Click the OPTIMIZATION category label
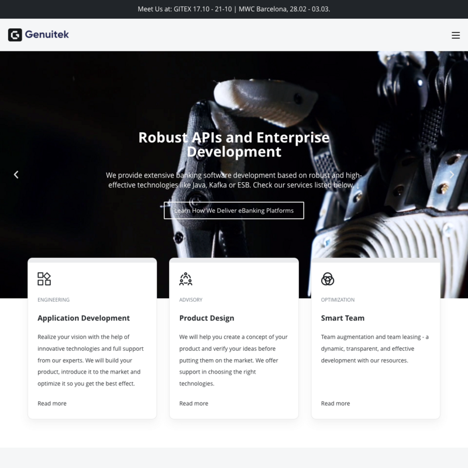The image size is (468, 468). [x=338, y=300]
